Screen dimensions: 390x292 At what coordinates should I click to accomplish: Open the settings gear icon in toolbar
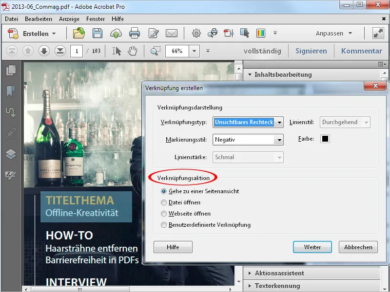coord(196,33)
